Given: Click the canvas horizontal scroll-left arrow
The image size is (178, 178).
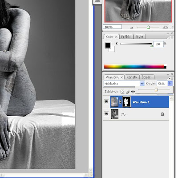Looking at the screenshot, I should pos(2,175).
